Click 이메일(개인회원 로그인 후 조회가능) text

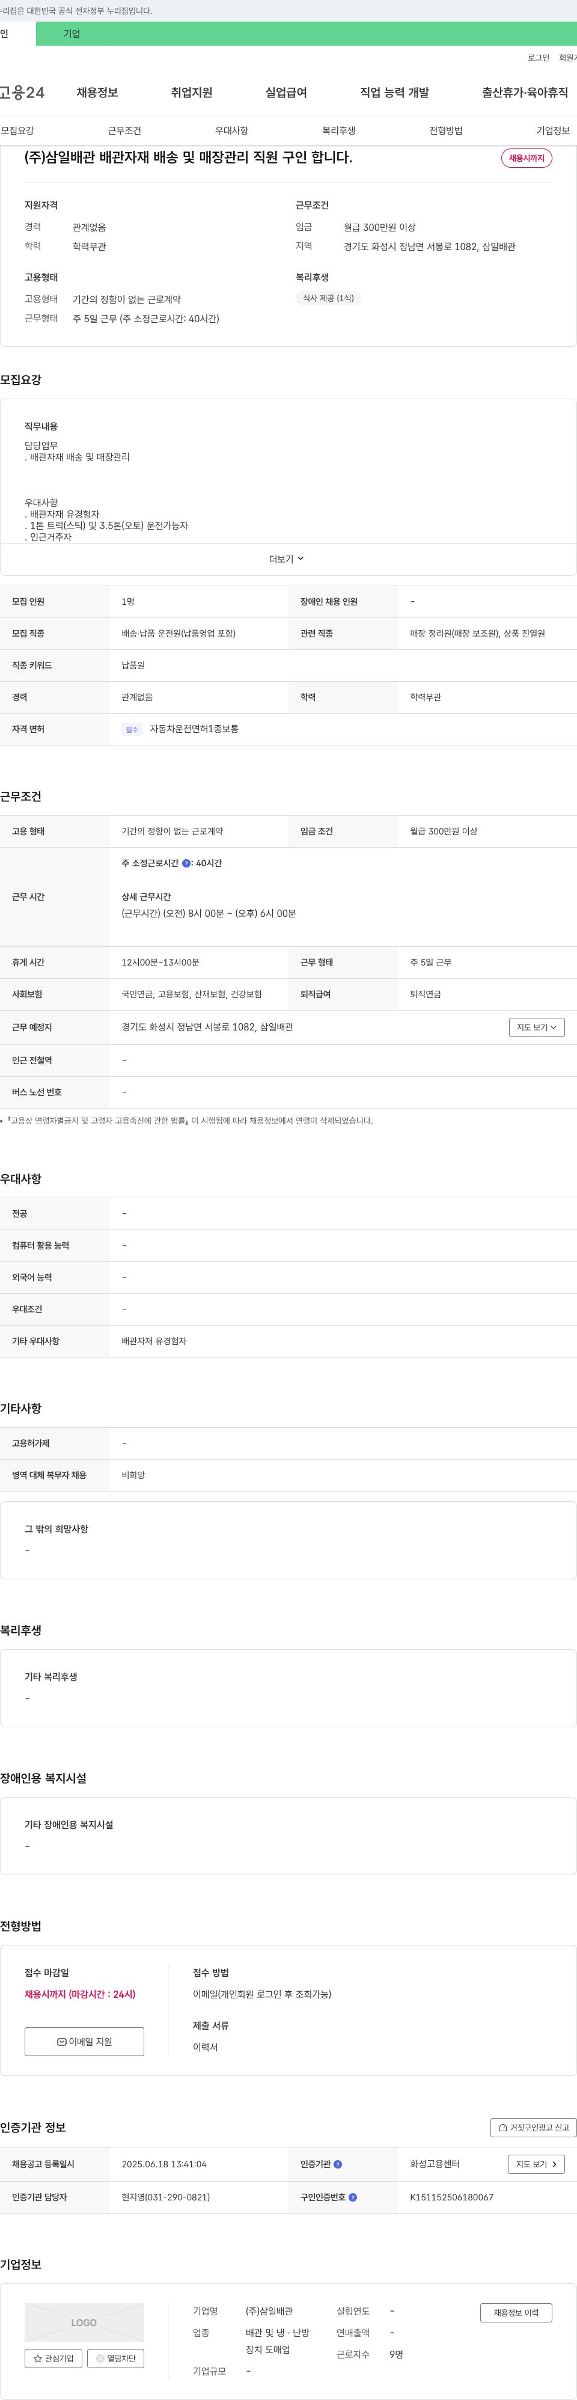[262, 1995]
